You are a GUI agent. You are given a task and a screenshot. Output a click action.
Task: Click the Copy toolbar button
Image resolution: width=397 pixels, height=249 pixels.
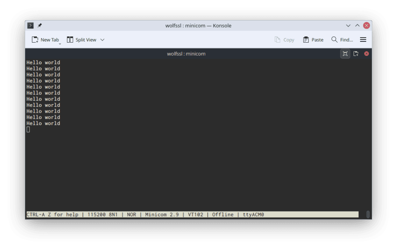tap(284, 39)
